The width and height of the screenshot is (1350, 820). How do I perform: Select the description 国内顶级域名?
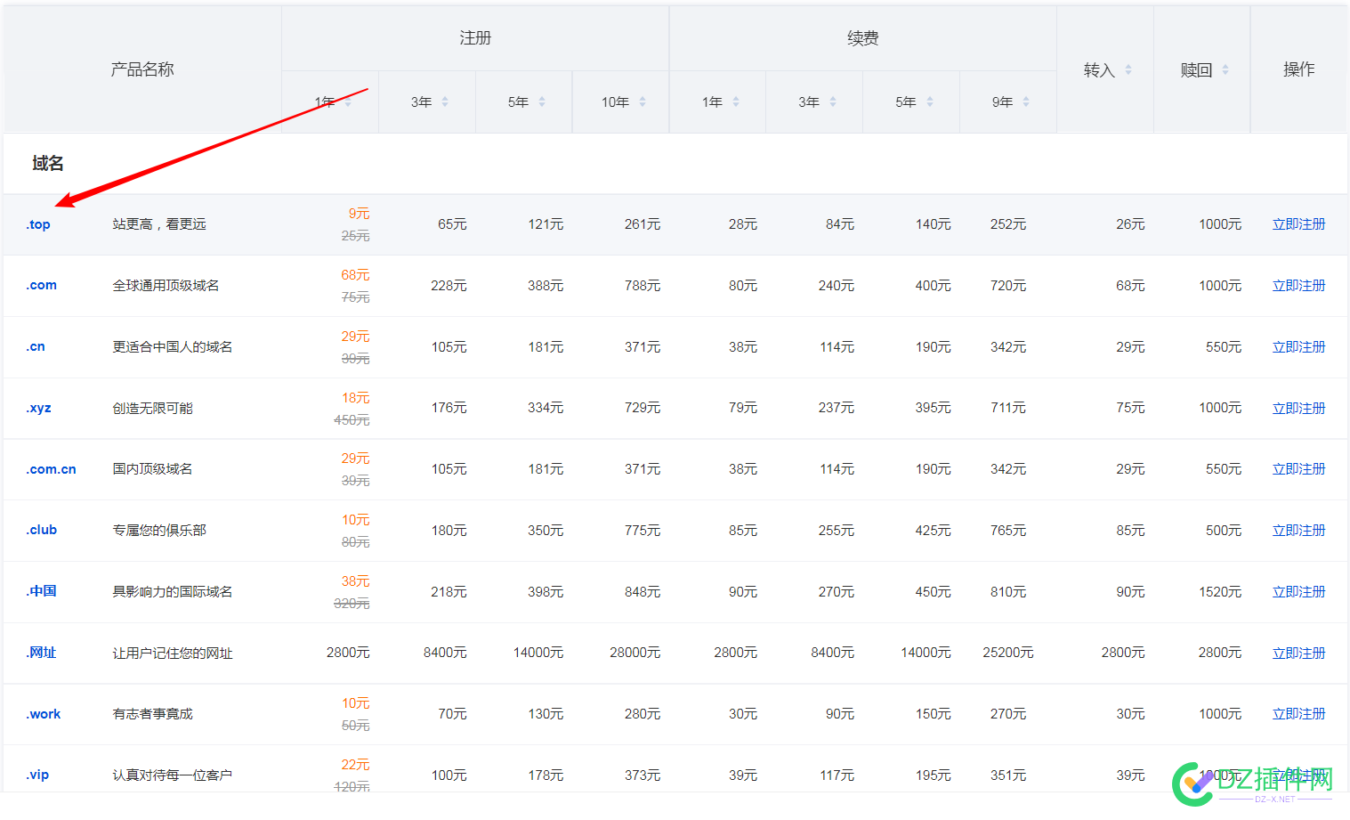coord(152,469)
